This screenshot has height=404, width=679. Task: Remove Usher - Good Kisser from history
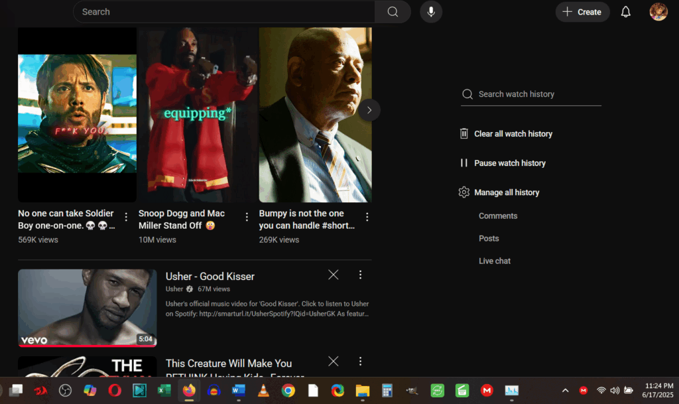334,275
